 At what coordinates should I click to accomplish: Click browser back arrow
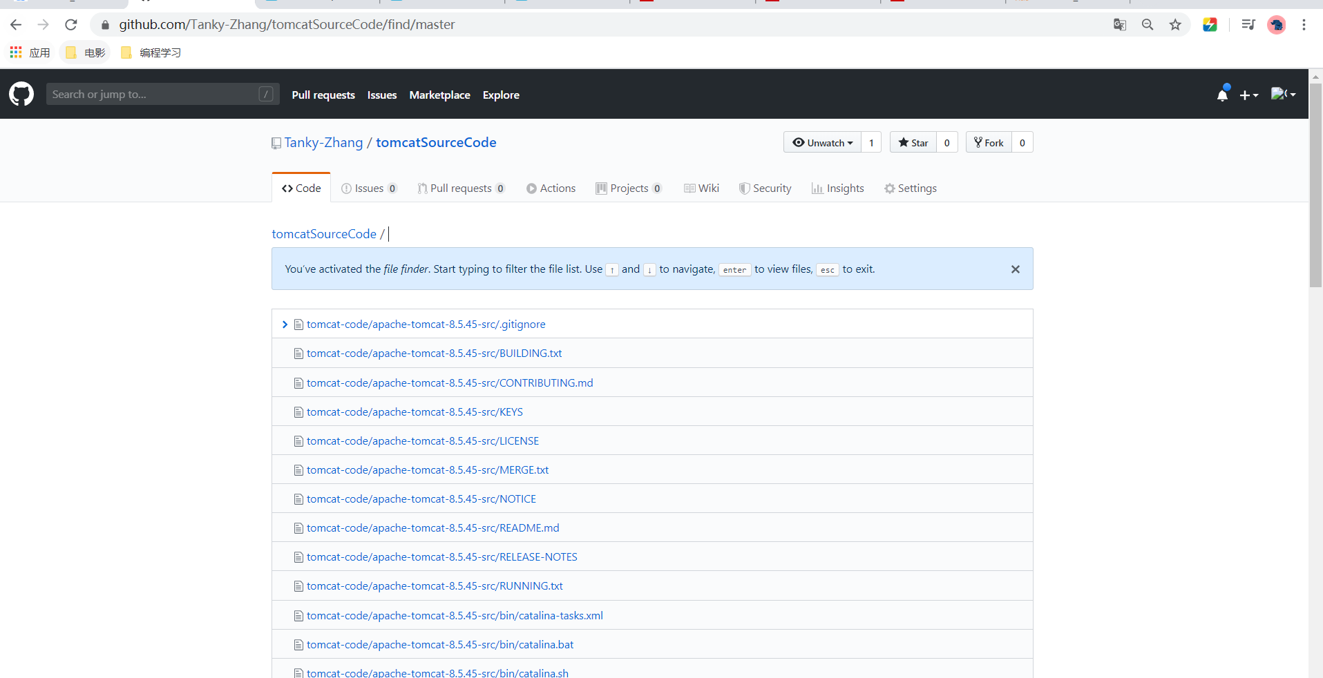tap(16, 25)
